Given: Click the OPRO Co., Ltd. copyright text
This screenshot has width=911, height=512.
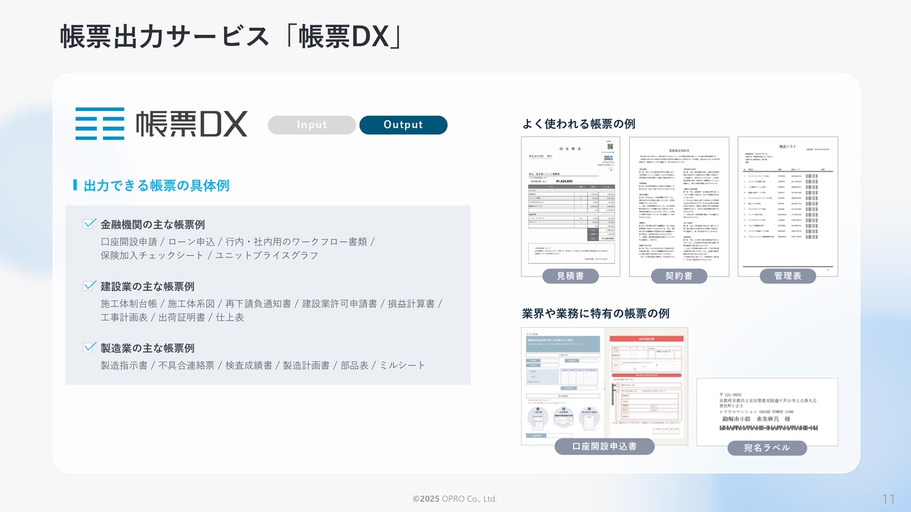Looking at the screenshot, I should (455, 499).
